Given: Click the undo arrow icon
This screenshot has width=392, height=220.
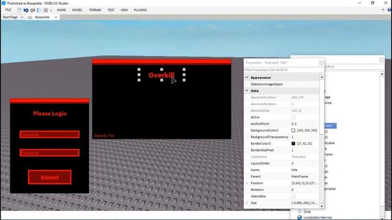Looking at the screenshot, I should pyautogui.click(x=26, y=10).
